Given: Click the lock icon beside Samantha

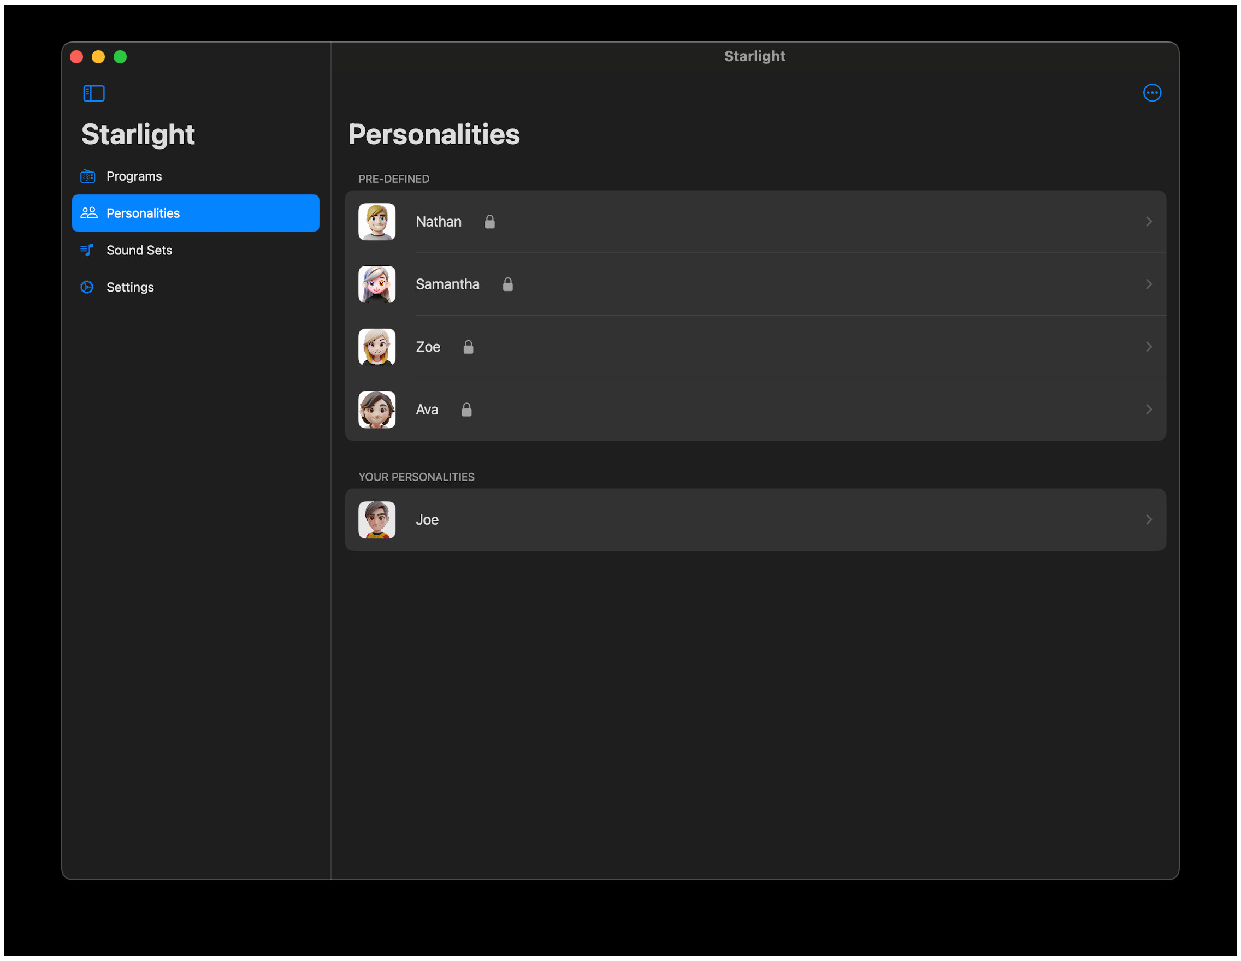Looking at the screenshot, I should [x=508, y=284].
